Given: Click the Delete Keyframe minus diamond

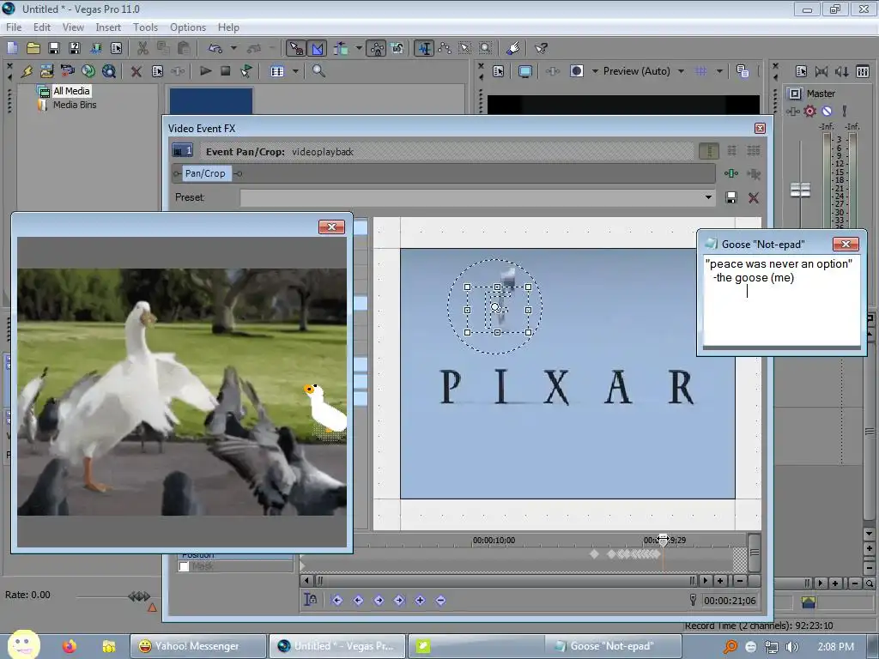Looking at the screenshot, I should 440,600.
